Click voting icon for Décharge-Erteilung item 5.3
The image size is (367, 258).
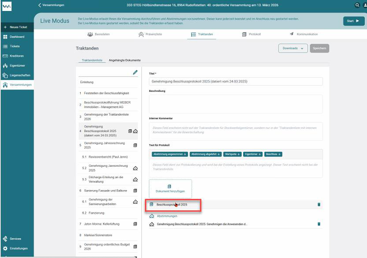(135, 179)
